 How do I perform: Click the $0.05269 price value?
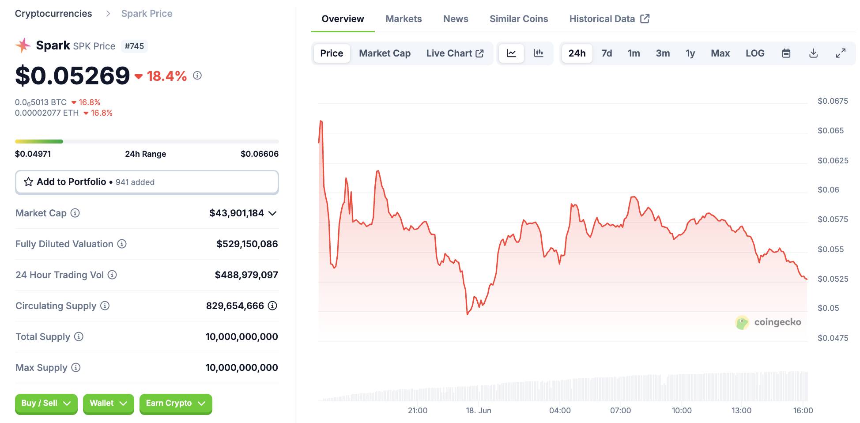pyautogui.click(x=72, y=76)
